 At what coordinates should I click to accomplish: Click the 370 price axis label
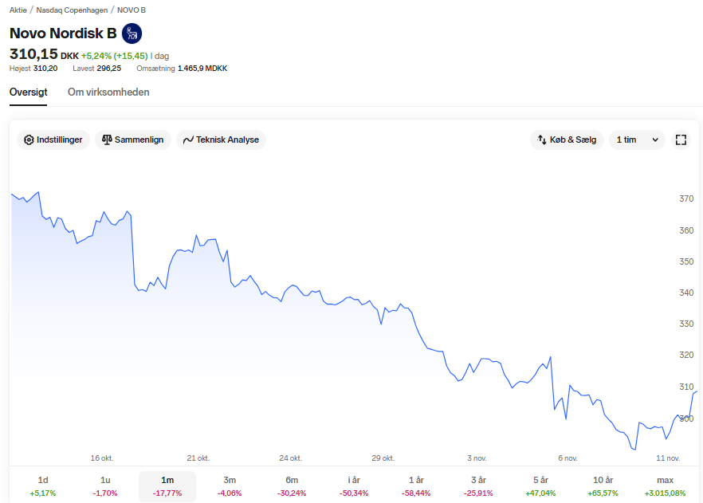tap(686, 198)
